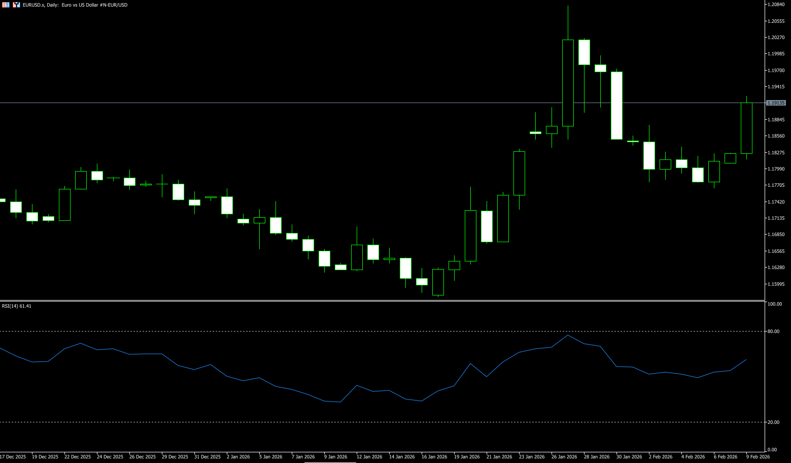Click the 26 Jan 2026 date label
The height and width of the screenshot is (463, 791).
pos(564,457)
